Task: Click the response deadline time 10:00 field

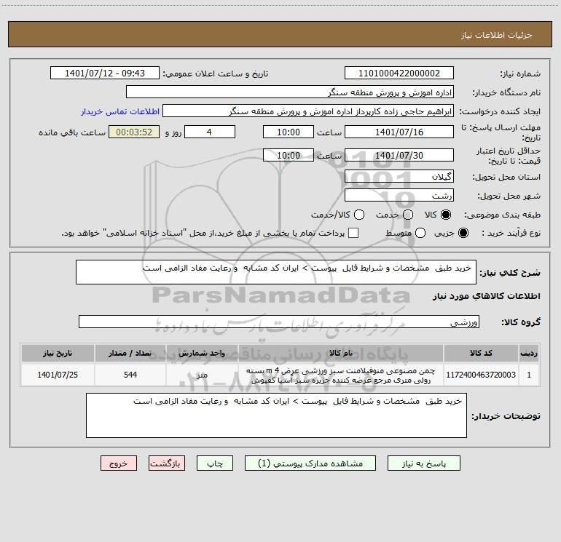Action: click(289, 132)
